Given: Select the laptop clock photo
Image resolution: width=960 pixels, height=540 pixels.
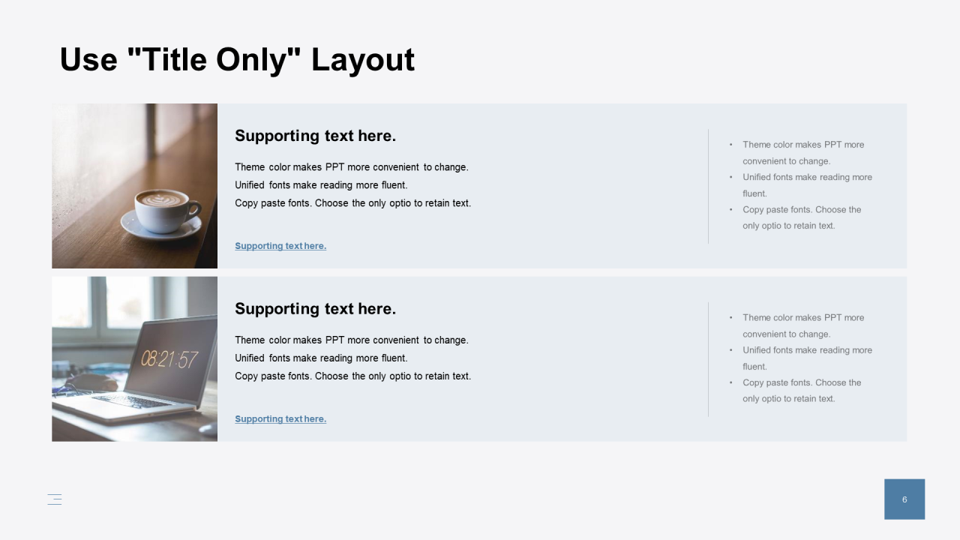Looking at the screenshot, I should [135, 359].
